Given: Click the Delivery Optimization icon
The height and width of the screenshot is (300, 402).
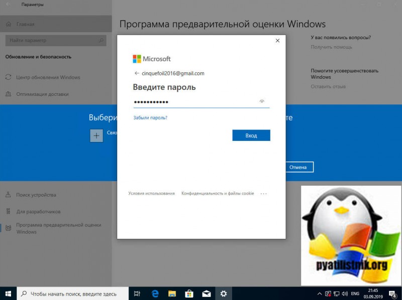Looking at the screenshot, I should (8, 94).
